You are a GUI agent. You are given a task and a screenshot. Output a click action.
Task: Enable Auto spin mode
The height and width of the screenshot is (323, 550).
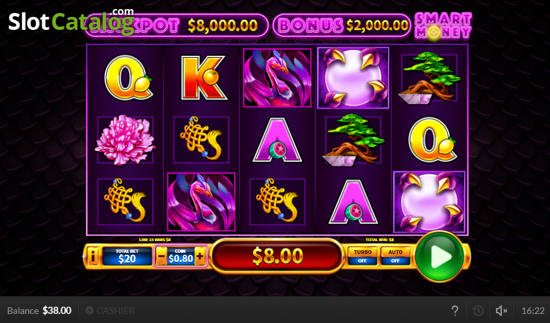tap(395, 256)
